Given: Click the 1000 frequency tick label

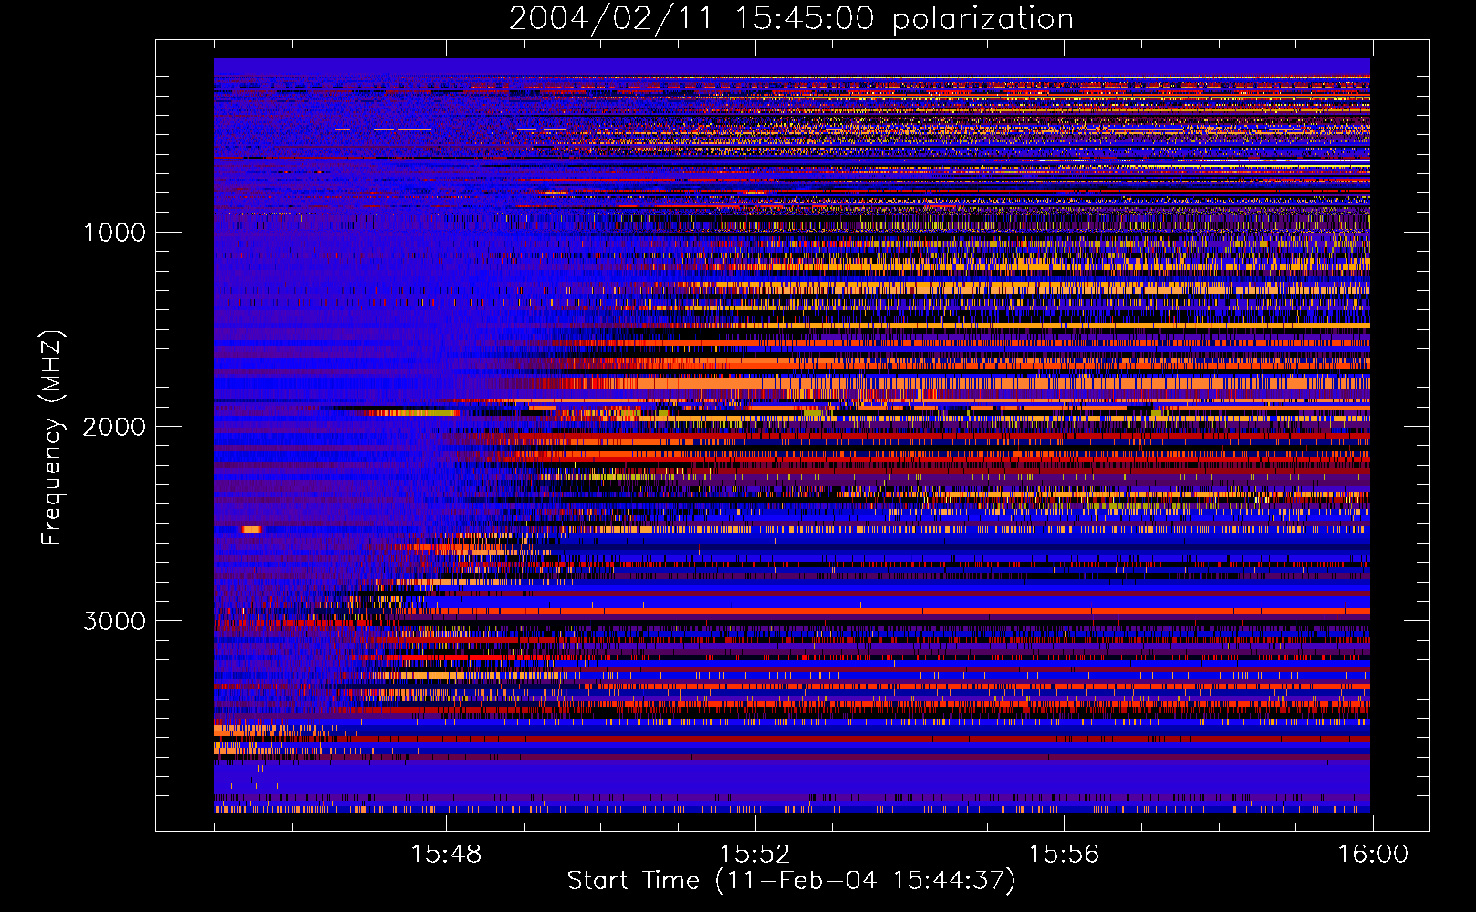Looking at the screenshot, I should [114, 233].
